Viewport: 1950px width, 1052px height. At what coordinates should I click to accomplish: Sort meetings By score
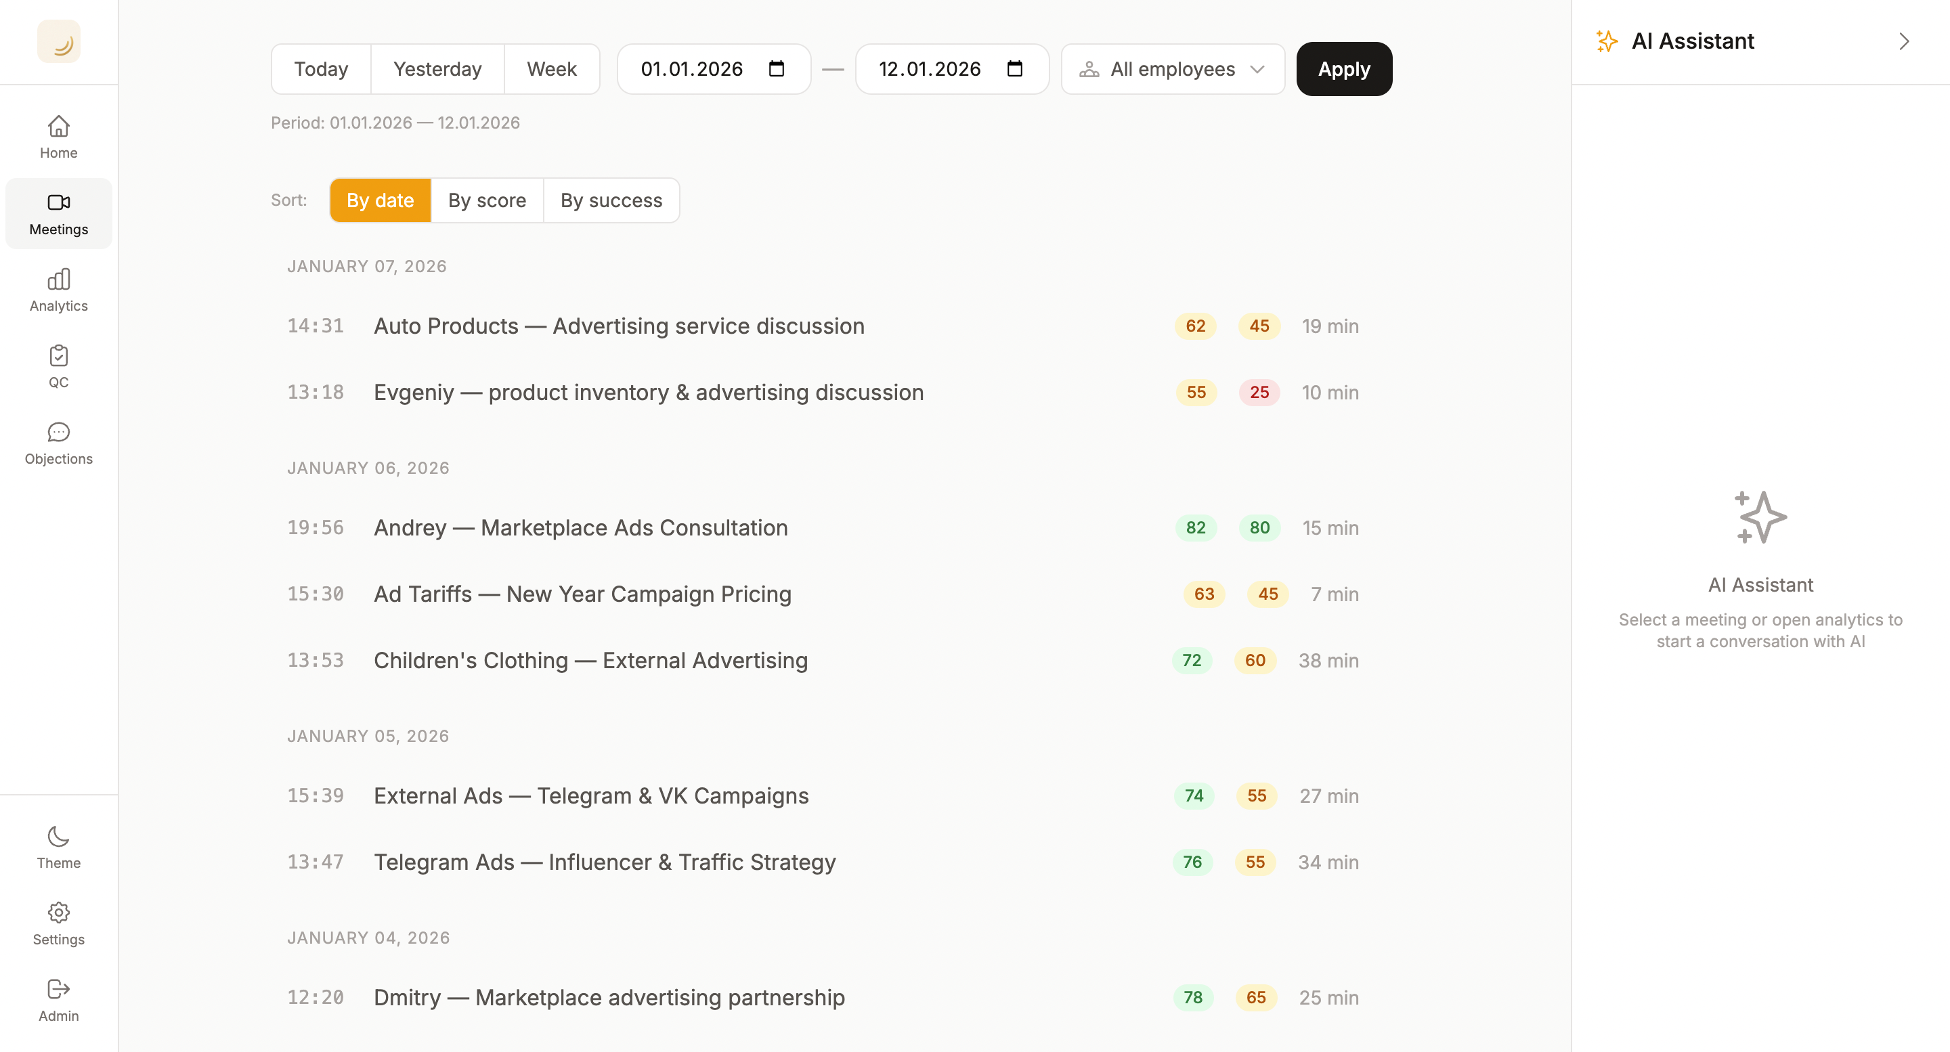point(487,200)
